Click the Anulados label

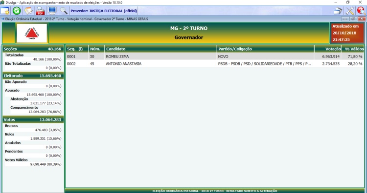(x=13, y=143)
